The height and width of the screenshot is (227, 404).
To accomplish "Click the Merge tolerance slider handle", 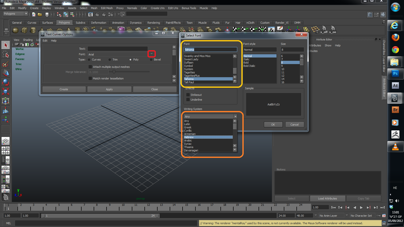I will click(114, 72).
